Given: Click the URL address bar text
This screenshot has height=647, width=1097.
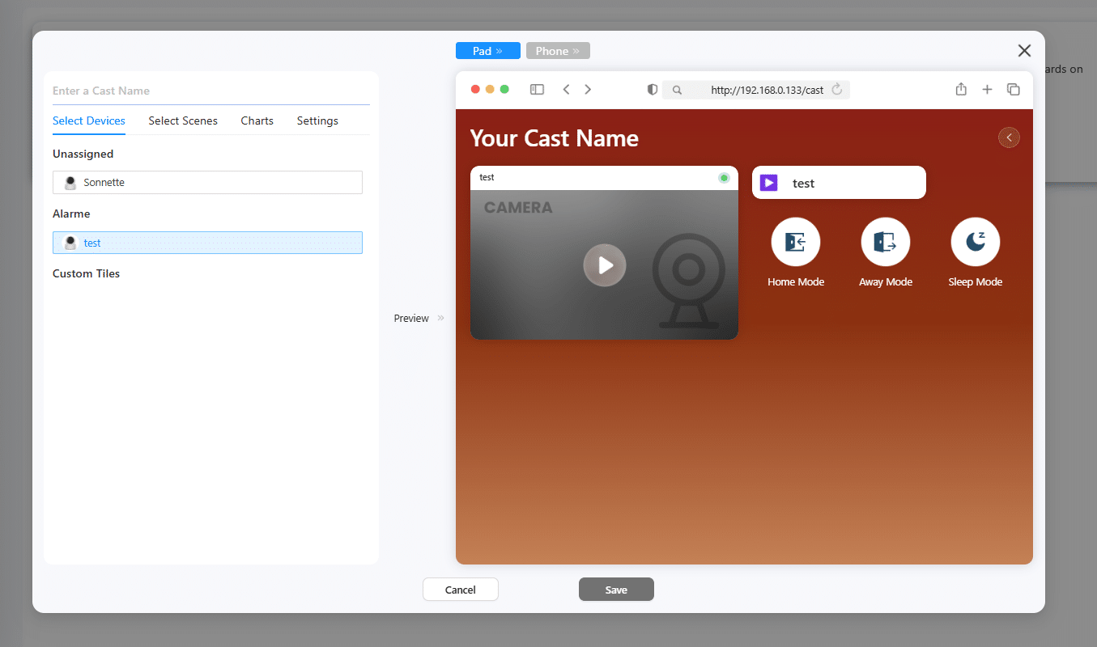Looking at the screenshot, I should point(767,90).
